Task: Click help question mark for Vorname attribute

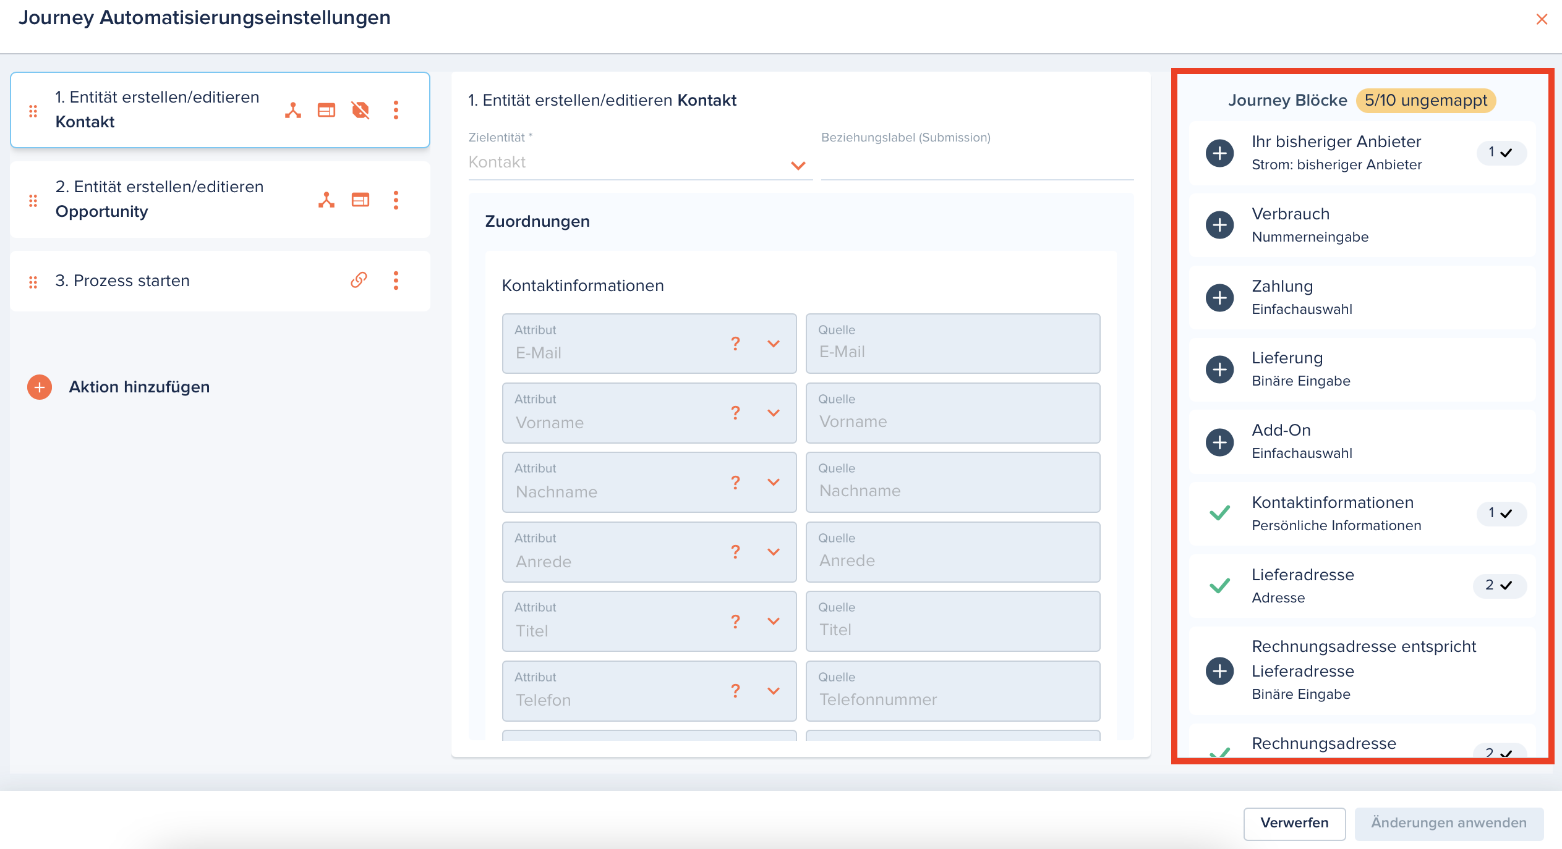Action: tap(735, 413)
